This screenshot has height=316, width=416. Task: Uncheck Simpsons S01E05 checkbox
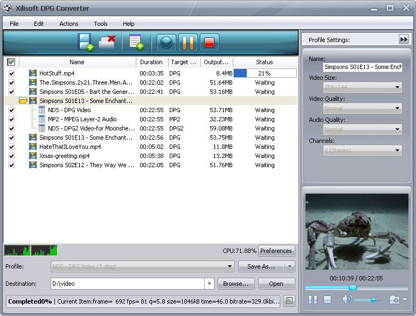click(x=11, y=92)
